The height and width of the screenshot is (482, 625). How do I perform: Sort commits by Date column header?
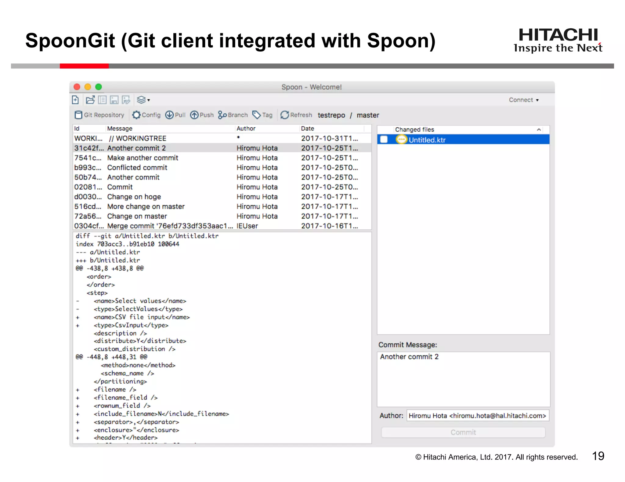point(331,129)
